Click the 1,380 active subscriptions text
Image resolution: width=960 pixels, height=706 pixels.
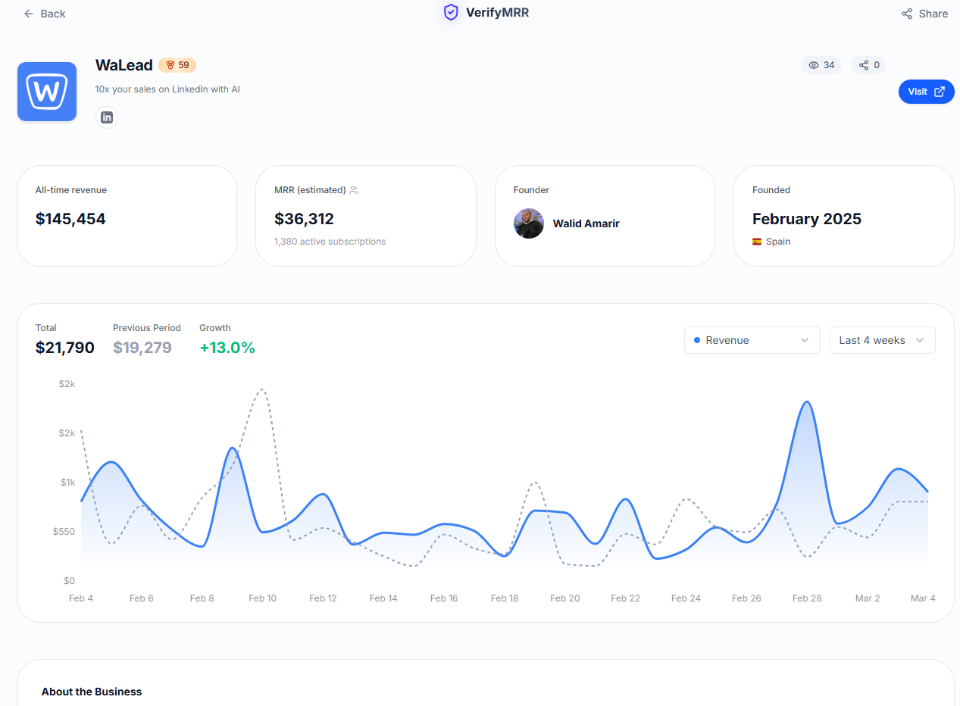(330, 242)
